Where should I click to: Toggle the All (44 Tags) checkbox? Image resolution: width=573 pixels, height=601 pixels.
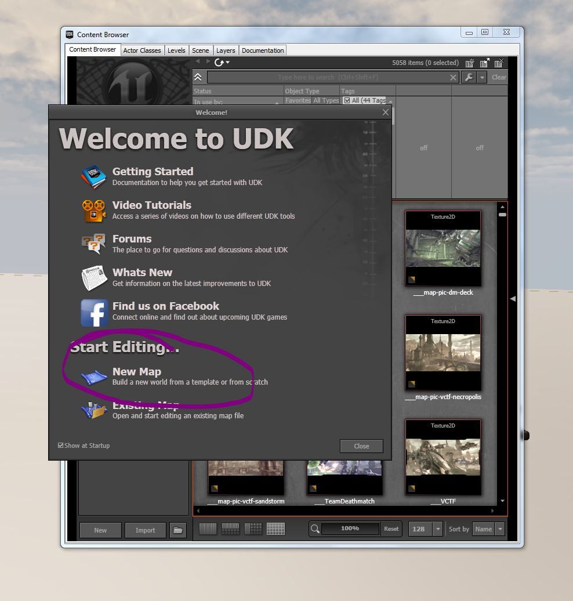[347, 100]
